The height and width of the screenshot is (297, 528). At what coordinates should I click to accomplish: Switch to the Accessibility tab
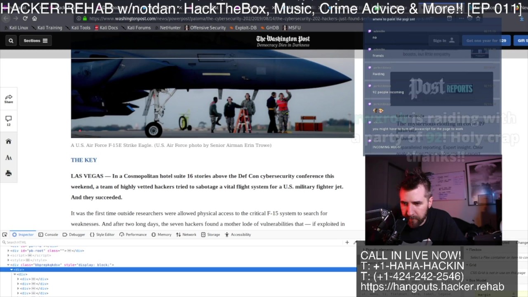pos(238,235)
